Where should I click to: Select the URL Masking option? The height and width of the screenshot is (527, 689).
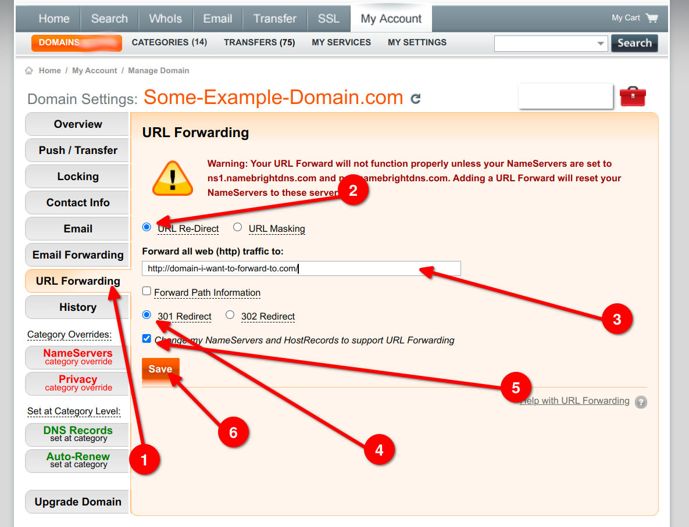click(237, 227)
